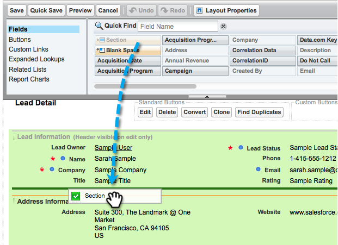This screenshot has width=338, height=245.
Task: Click the Delete standard button
Action: [x=167, y=112]
